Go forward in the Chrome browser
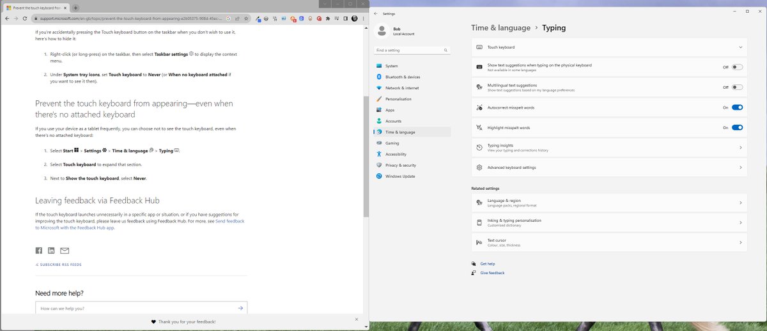Image resolution: width=767 pixels, height=331 pixels. point(16,19)
